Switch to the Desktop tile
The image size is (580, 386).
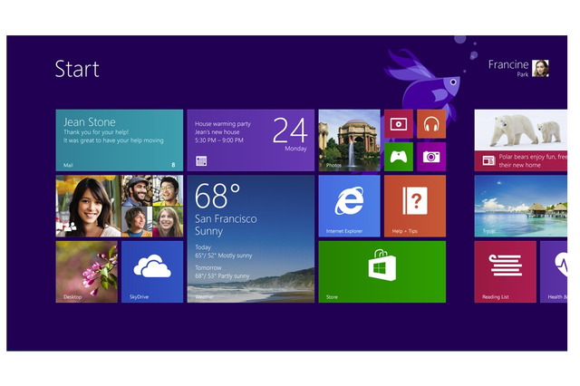click(x=86, y=271)
